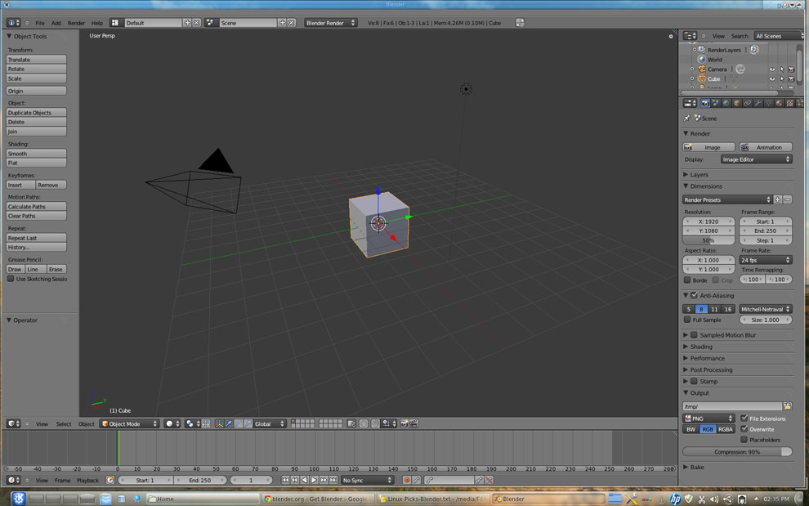Open the Object Data triangle tab icon

pos(769,103)
